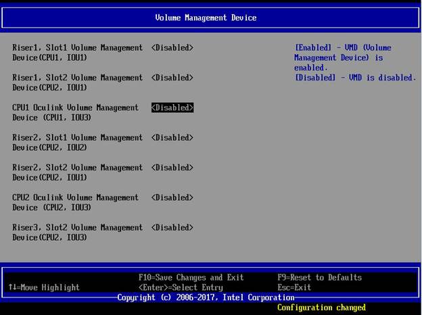422x315 pixels.
Task: Select Riser2, Slot1 Volume Management Device label
Action: (x=77, y=143)
